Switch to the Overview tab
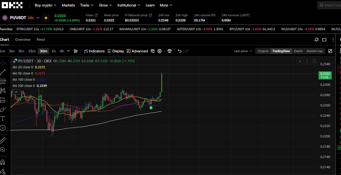The height and width of the screenshot is (175, 341). click(x=23, y=39)
